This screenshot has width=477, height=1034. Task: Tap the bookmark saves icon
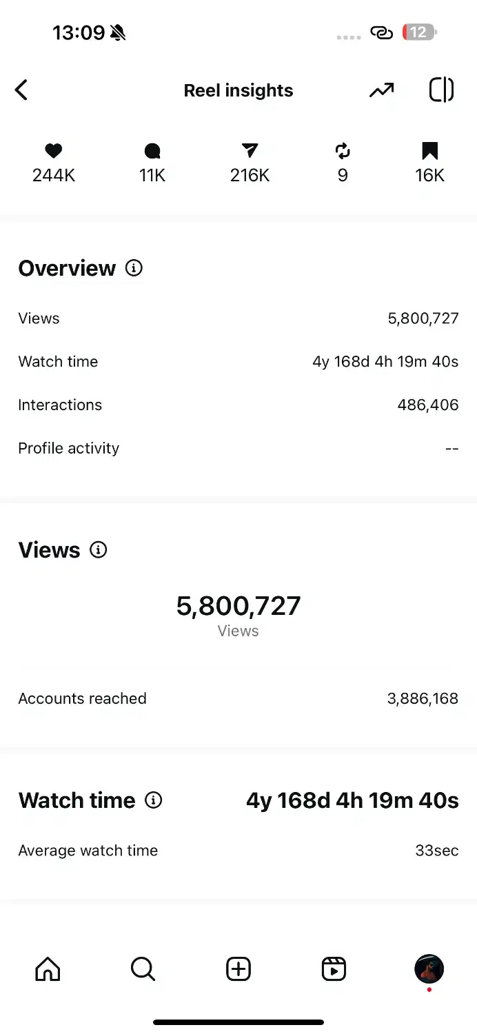point(429,151)
